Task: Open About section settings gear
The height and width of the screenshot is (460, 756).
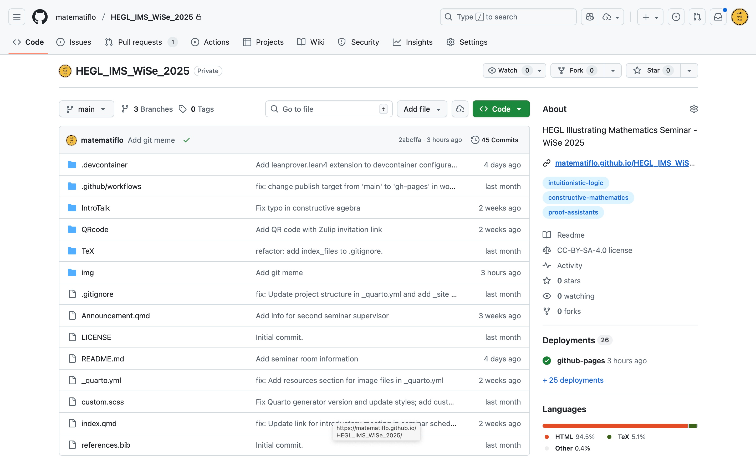Action: click(x=694, y=109)
